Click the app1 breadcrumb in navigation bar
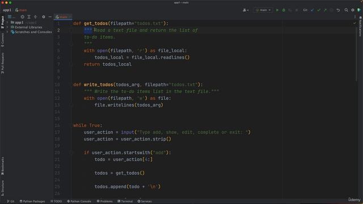 pyautogui.click(x=7, y=10)
